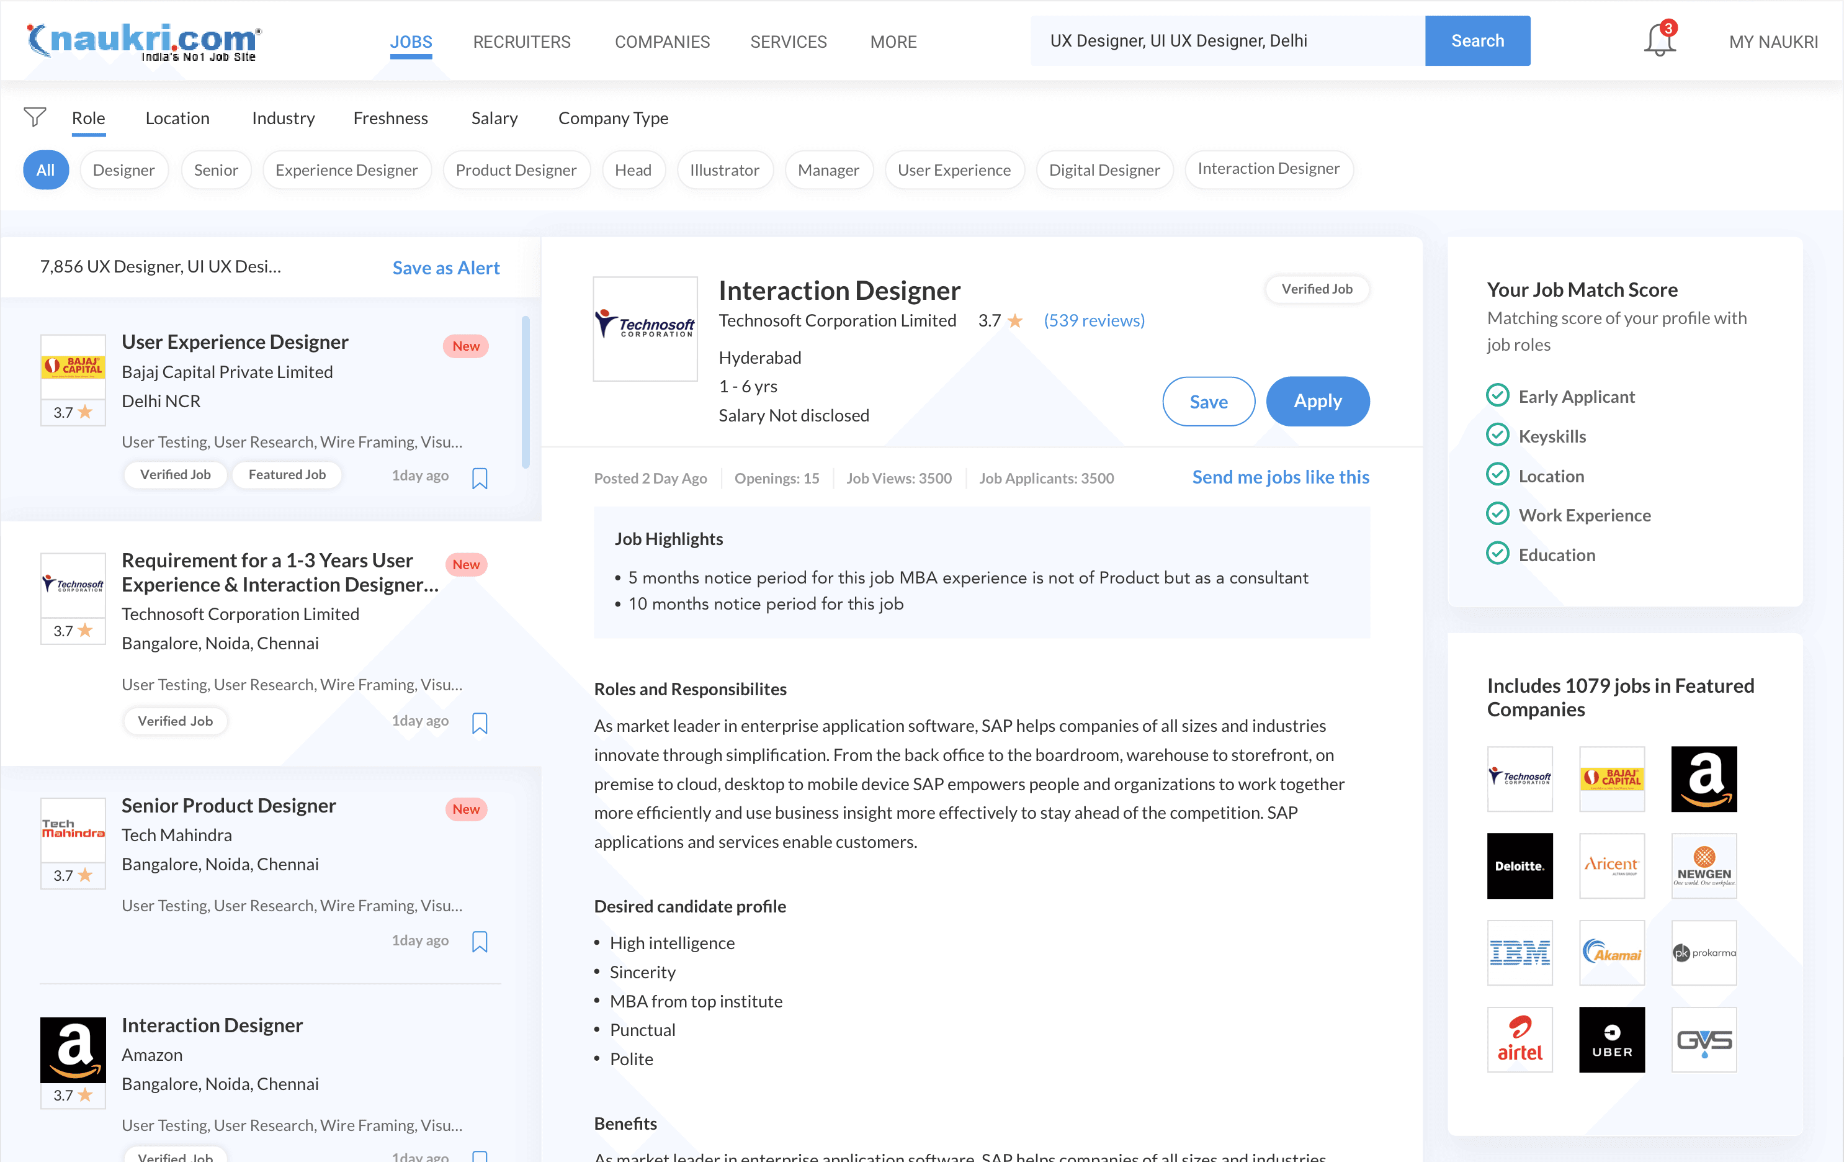Click the Amazon logo in Featured Companies

click(1703, 779)
